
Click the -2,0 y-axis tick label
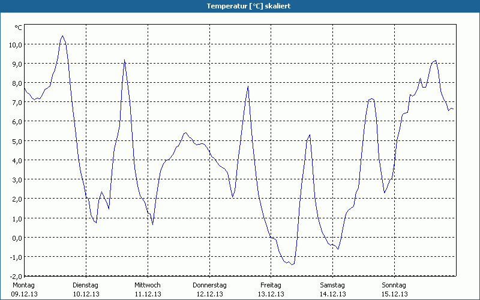16,277
